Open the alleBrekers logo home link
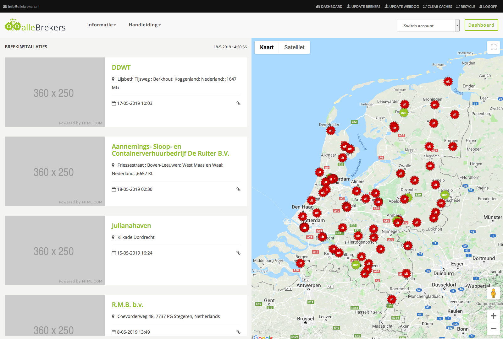 pyautogui.click(x=35, y=25)
